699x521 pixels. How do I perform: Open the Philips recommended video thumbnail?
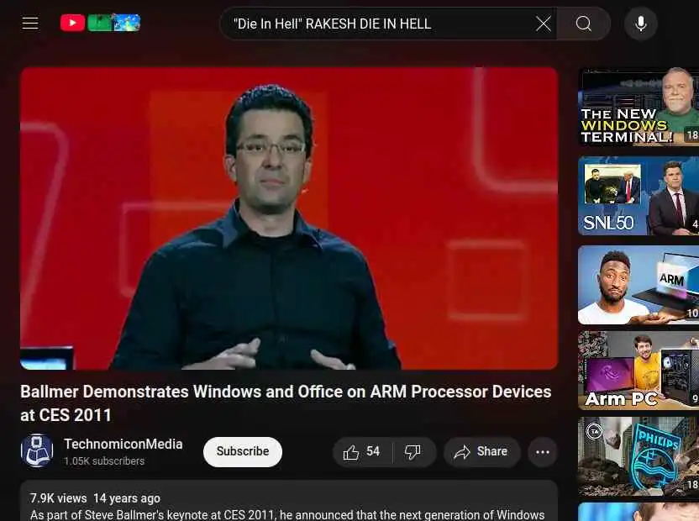(x=639, y=456)
